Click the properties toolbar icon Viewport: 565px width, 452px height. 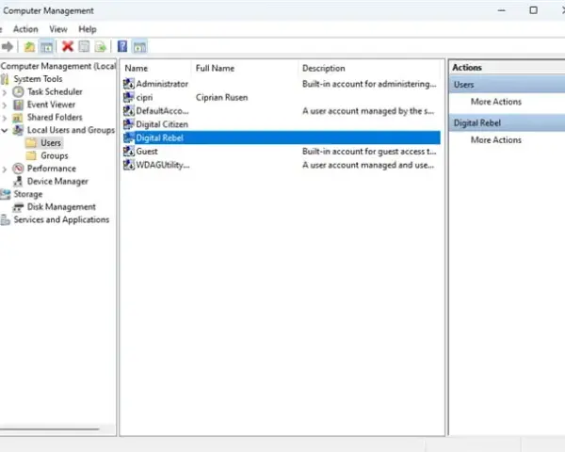pos(84,46)
